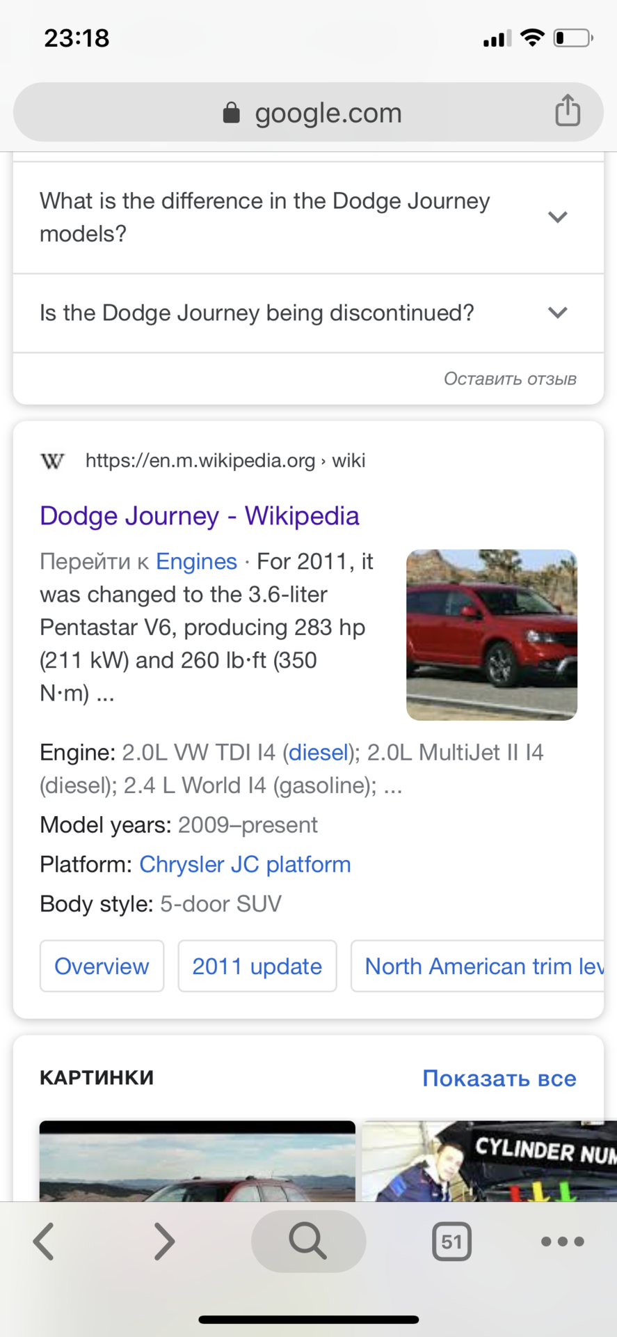Go back with the left arrow
Viewport: 617px width, 1337px height.
pyautogui.click(x=44, y=1241)
